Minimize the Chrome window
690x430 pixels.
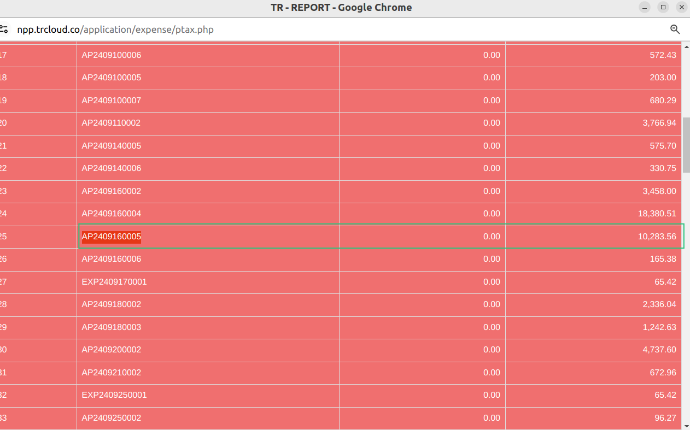[645, 7]
